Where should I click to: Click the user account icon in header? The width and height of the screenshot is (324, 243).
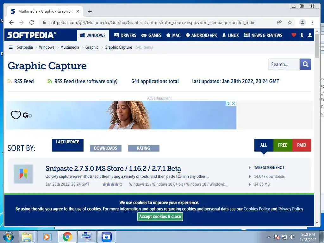[x=309, y=35]
